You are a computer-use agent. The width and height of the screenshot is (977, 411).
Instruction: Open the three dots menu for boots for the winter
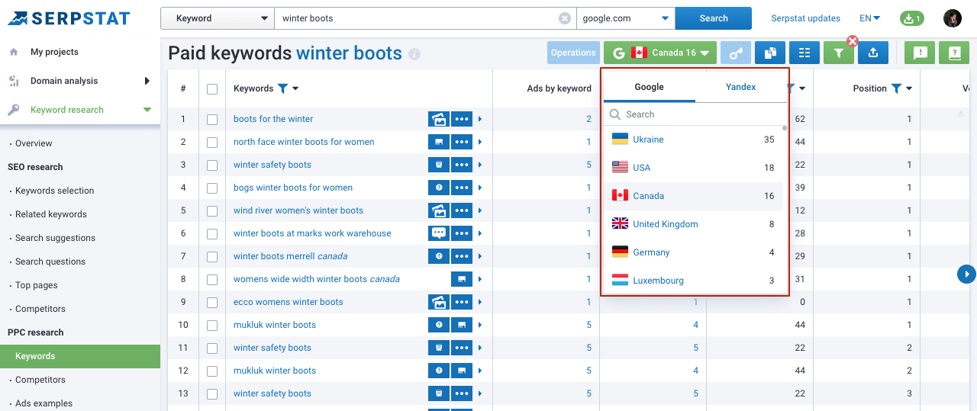(461, 119)
